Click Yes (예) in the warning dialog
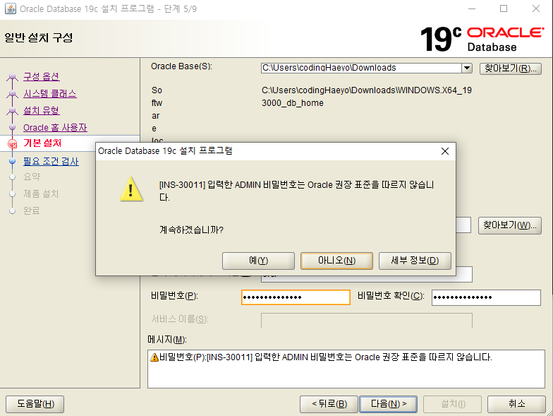The image size is (553, 416). (x=258, y=261)
